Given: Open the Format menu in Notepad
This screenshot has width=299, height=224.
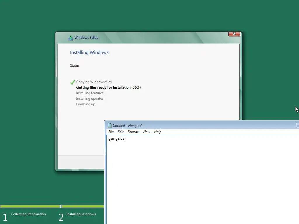Looking at the screenshot, I should [133, 132].
